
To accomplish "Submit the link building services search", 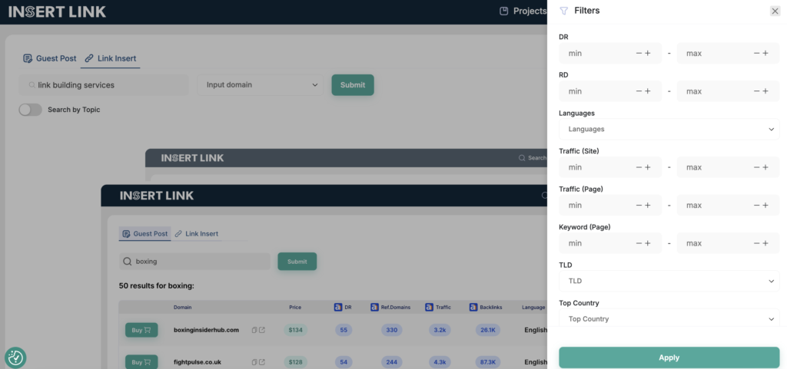I will click(x=352, y=85).
